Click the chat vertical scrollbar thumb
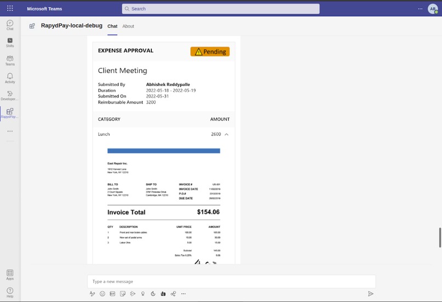The image size is (442, 302). (x=440, y=237)
